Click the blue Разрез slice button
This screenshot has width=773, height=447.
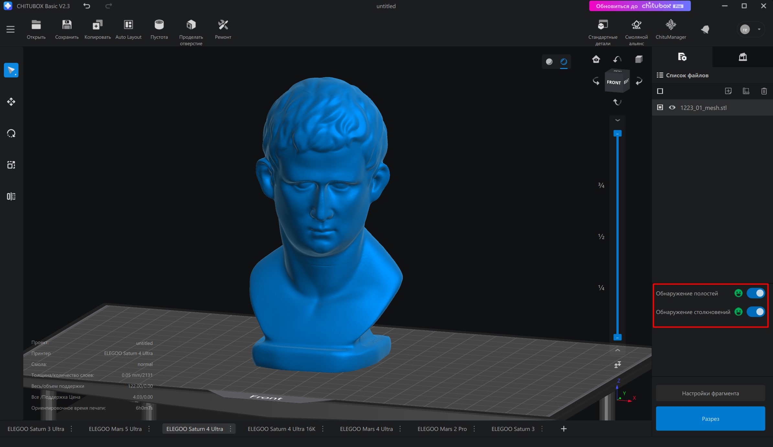coord(710,419)
